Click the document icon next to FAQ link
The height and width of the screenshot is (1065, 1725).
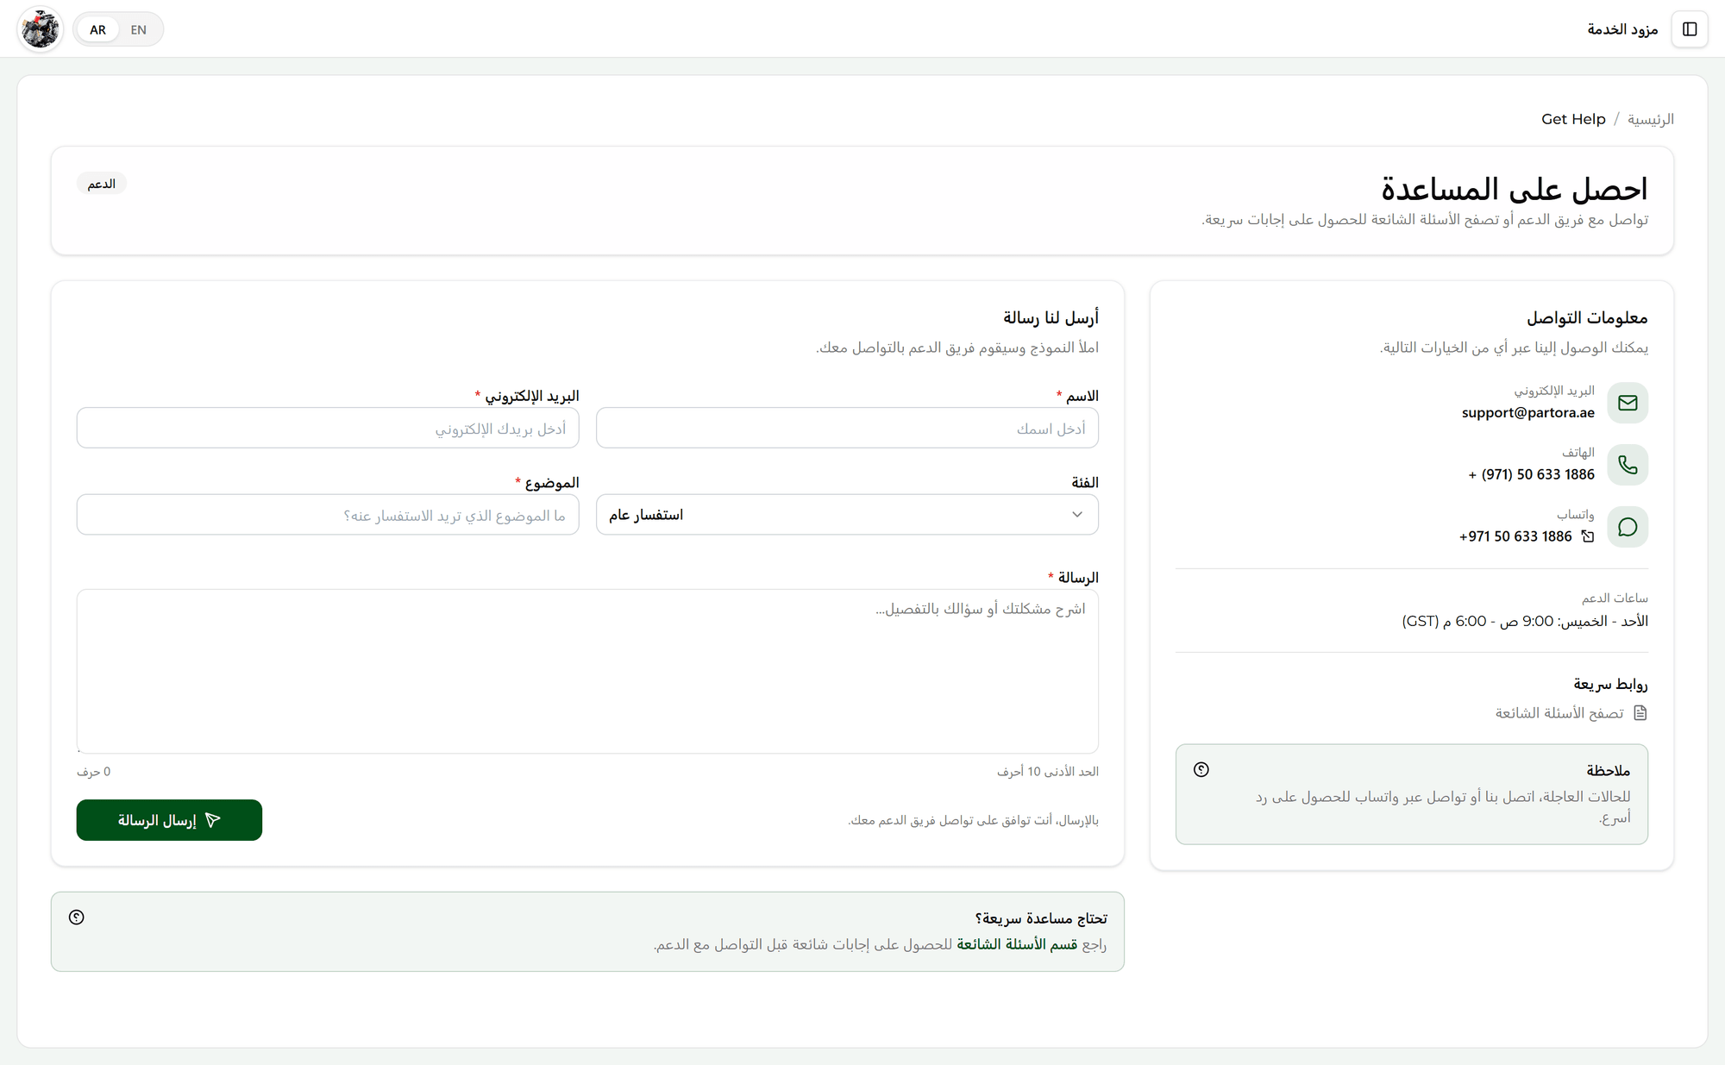(1640, 713)
